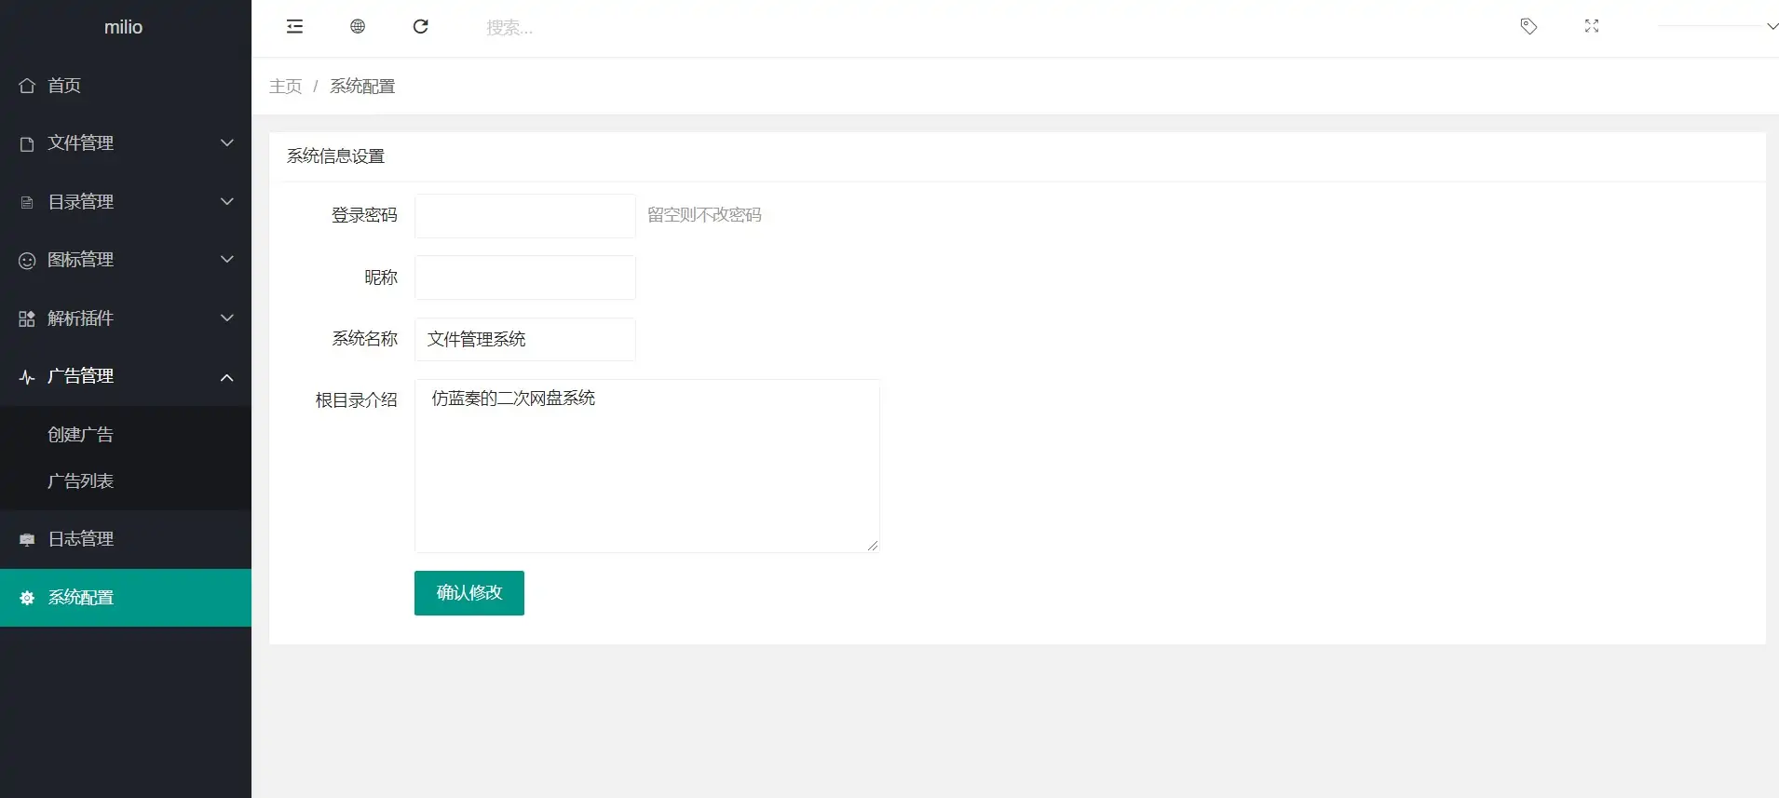The image size is (1779, 798).
Task: Click the list icon beside 目录管理
Action: pyautogui.click(x=27, y=202)
